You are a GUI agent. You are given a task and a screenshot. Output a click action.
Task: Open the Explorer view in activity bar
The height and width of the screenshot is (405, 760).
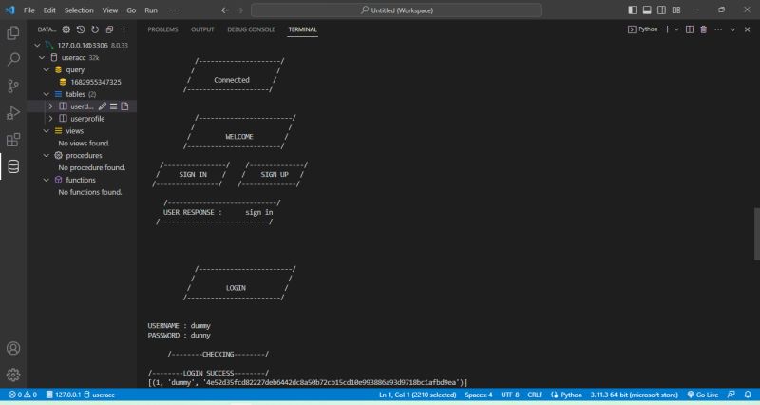click(13, 32)
